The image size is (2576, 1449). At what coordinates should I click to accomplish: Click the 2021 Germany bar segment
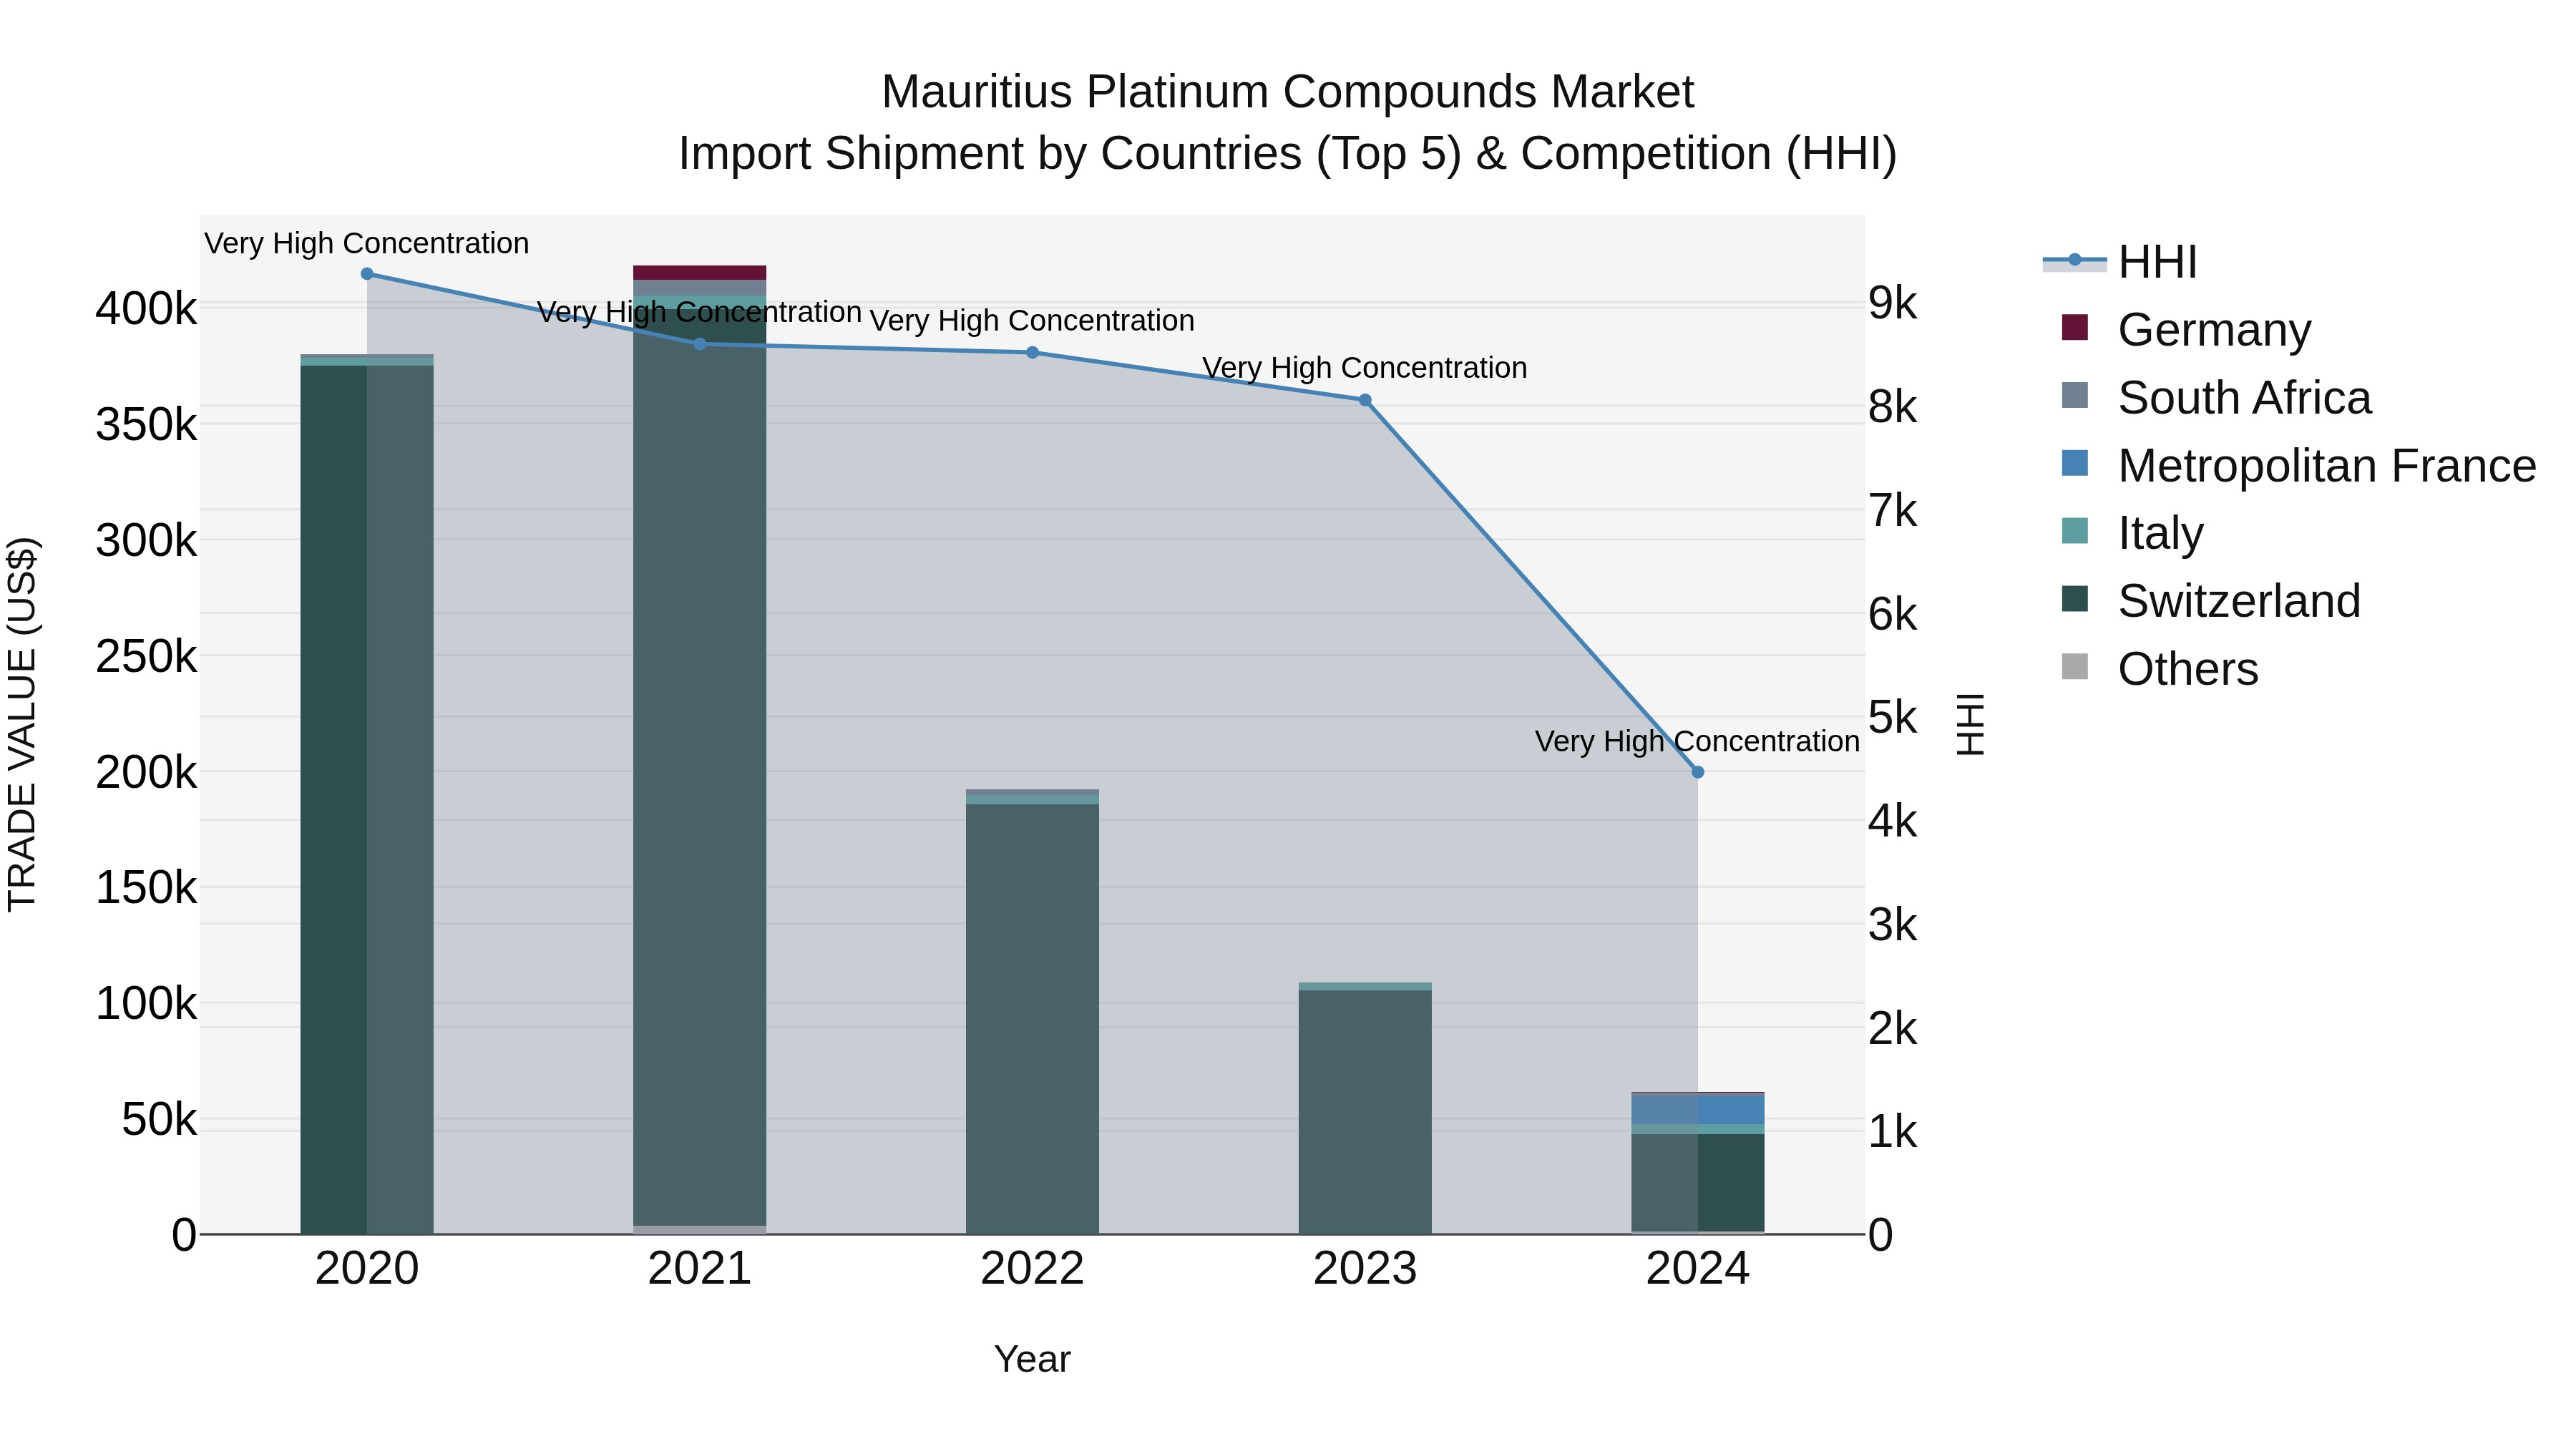coord(700,273)
